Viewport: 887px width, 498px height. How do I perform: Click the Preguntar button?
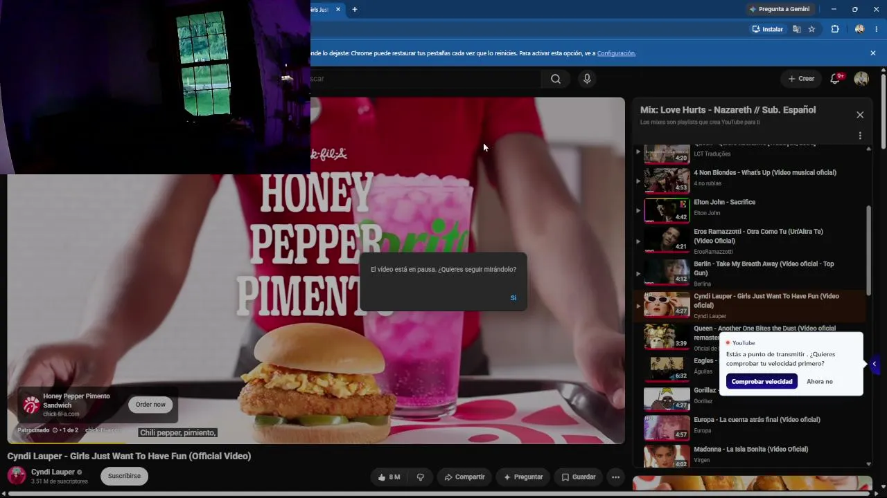tap(523, 477)
